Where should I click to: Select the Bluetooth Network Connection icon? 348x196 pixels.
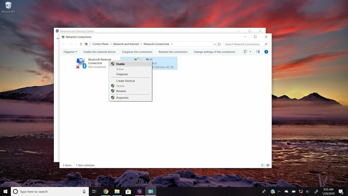click(x=81, y=63)
